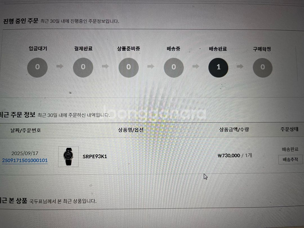Click the 상품금액/수량 column header
This screenshot has height=228, width=304.
click(x=234, y=129)
